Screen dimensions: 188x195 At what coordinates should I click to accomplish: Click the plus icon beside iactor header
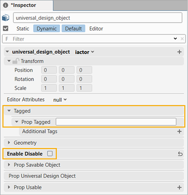coord(179,52)
